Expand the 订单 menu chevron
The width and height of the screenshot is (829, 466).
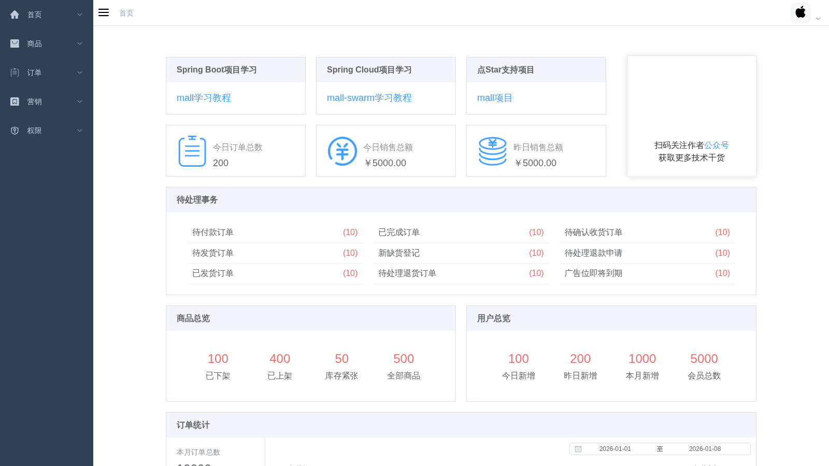(x=80, y=72)
